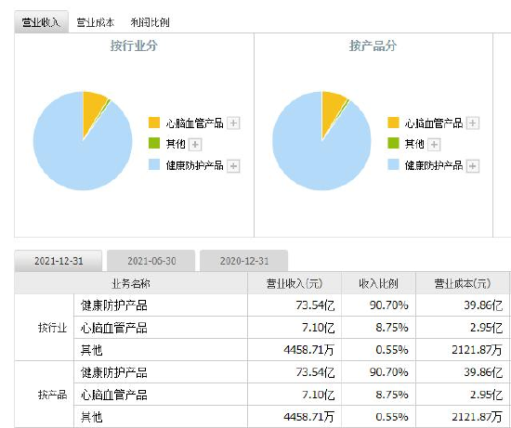Screen dimensions: 511x428
Task: Click 0.55% ratio in the 按行业 section
Action: (x=392, y=350)
